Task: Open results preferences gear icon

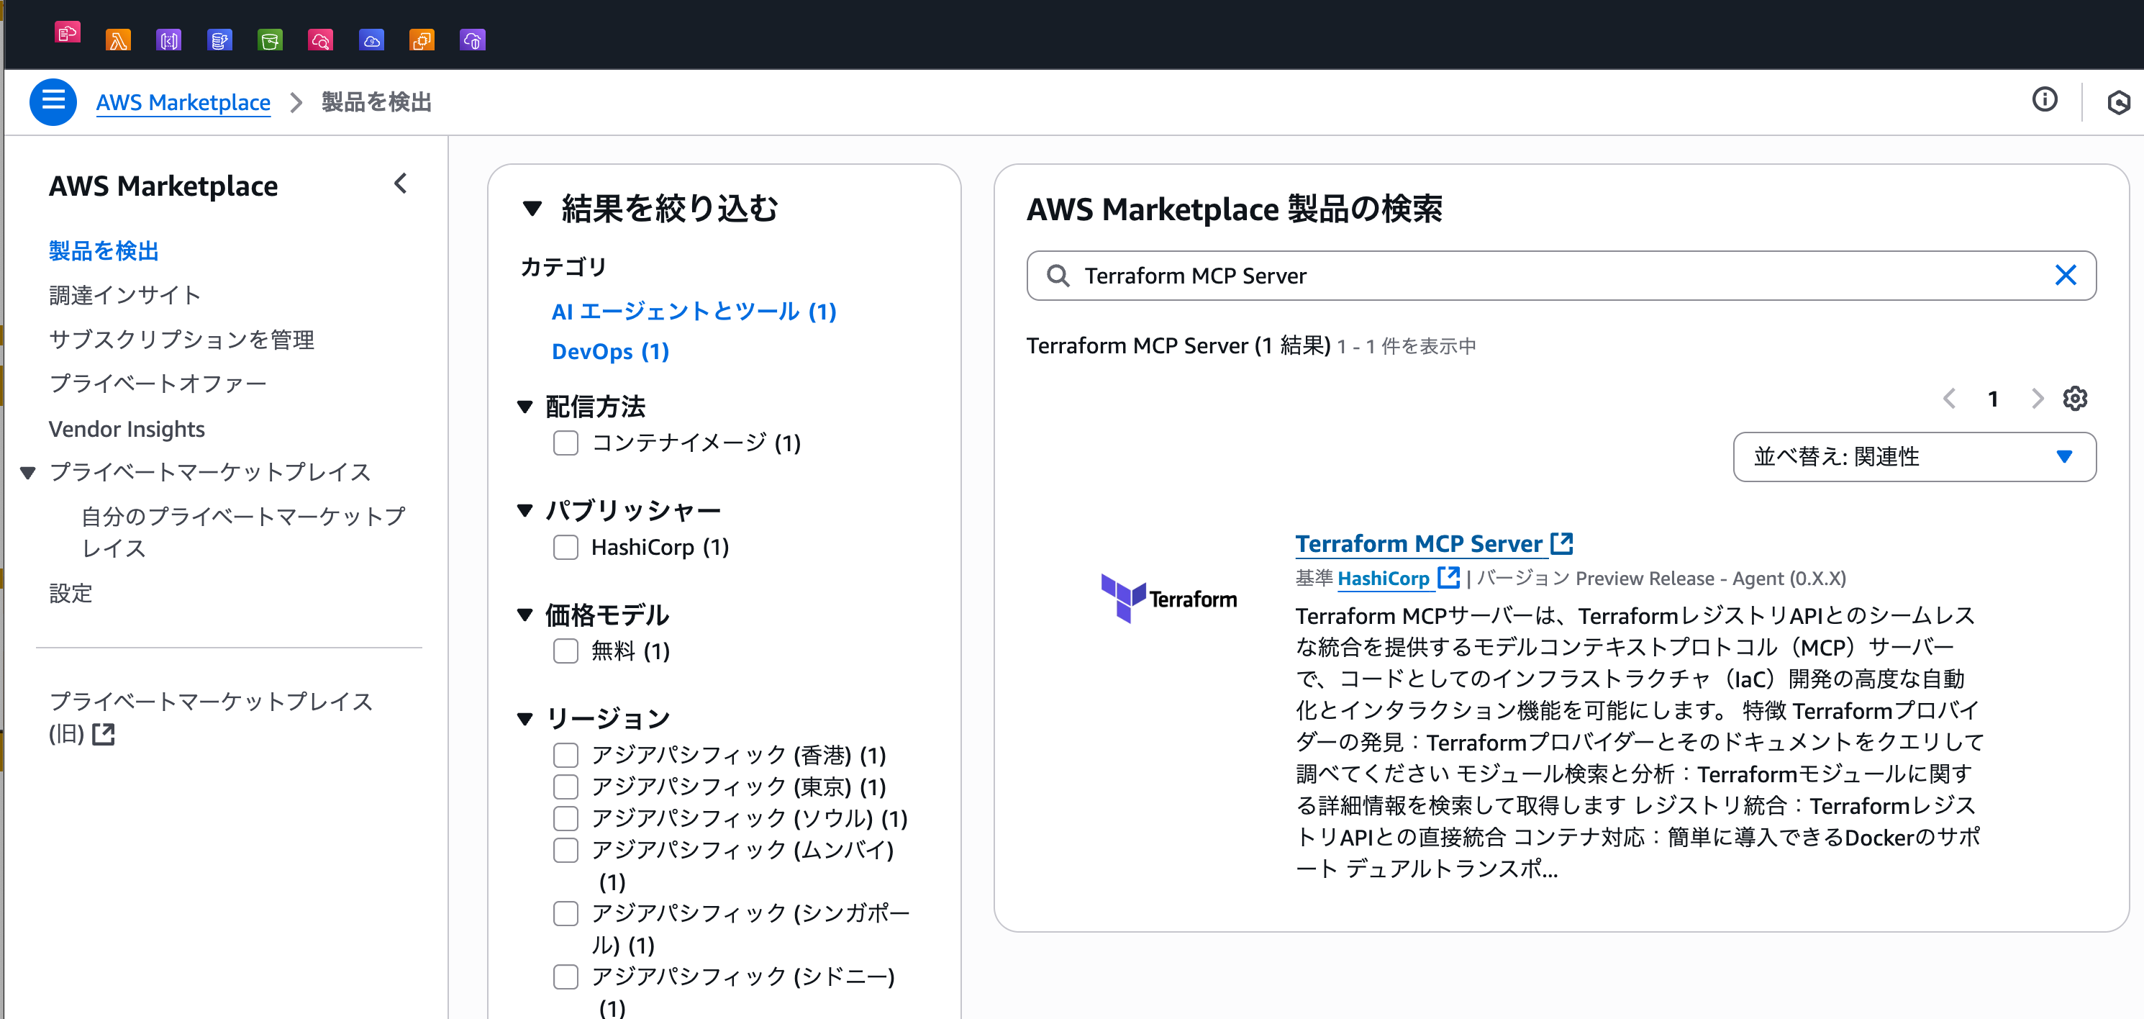Action: tap(2074, 399)
